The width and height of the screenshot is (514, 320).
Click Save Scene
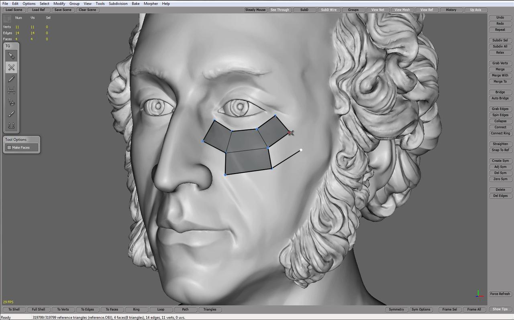(63, 10)
